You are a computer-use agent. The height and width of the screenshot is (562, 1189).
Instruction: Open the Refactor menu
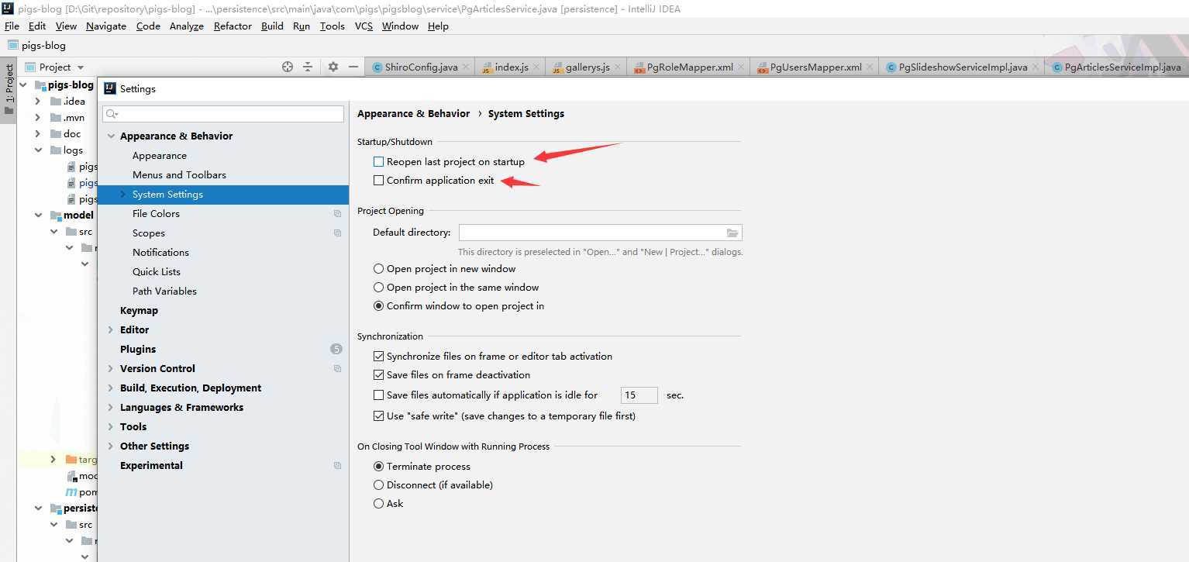point(233,26)
